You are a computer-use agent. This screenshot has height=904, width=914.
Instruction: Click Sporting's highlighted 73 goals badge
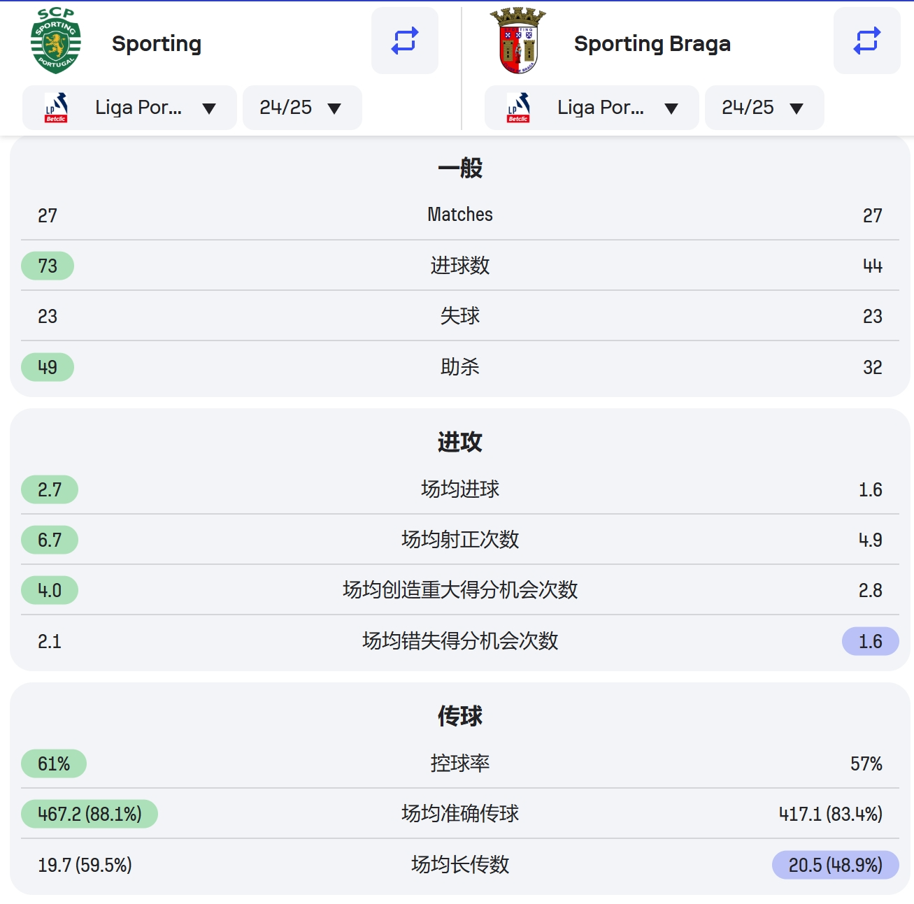click(x=48, y=266)
